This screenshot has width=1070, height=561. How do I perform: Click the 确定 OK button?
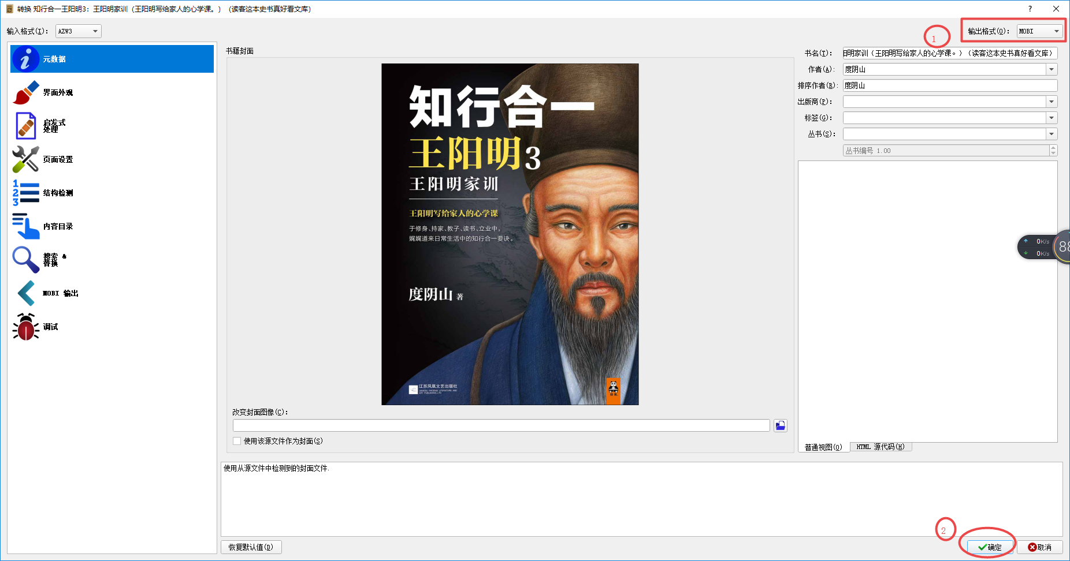tap(990, 547)
